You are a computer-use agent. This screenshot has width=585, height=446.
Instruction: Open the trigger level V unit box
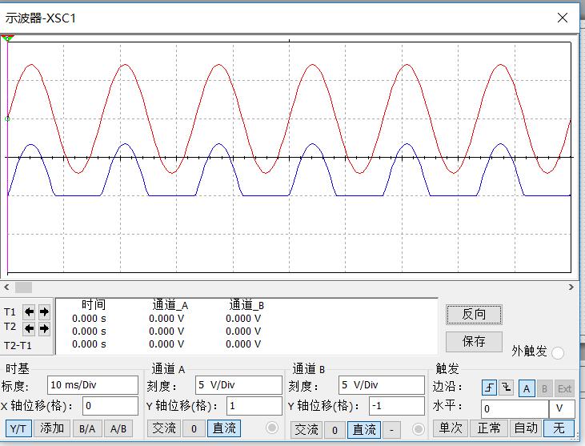click(x=561, y=408)
